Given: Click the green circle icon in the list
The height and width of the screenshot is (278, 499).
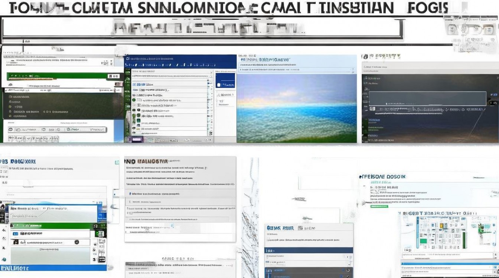Looking at the screenshot, I should coord(134,100).
